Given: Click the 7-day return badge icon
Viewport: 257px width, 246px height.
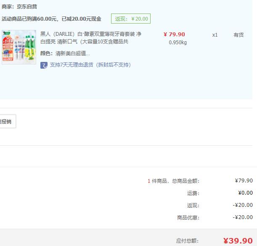Looking at the screenshot, I should [x=44, y=65].
